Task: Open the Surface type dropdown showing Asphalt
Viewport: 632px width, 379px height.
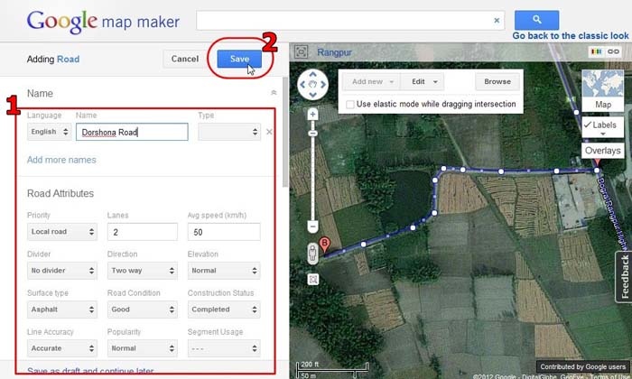Action: (x=62, y=310)
